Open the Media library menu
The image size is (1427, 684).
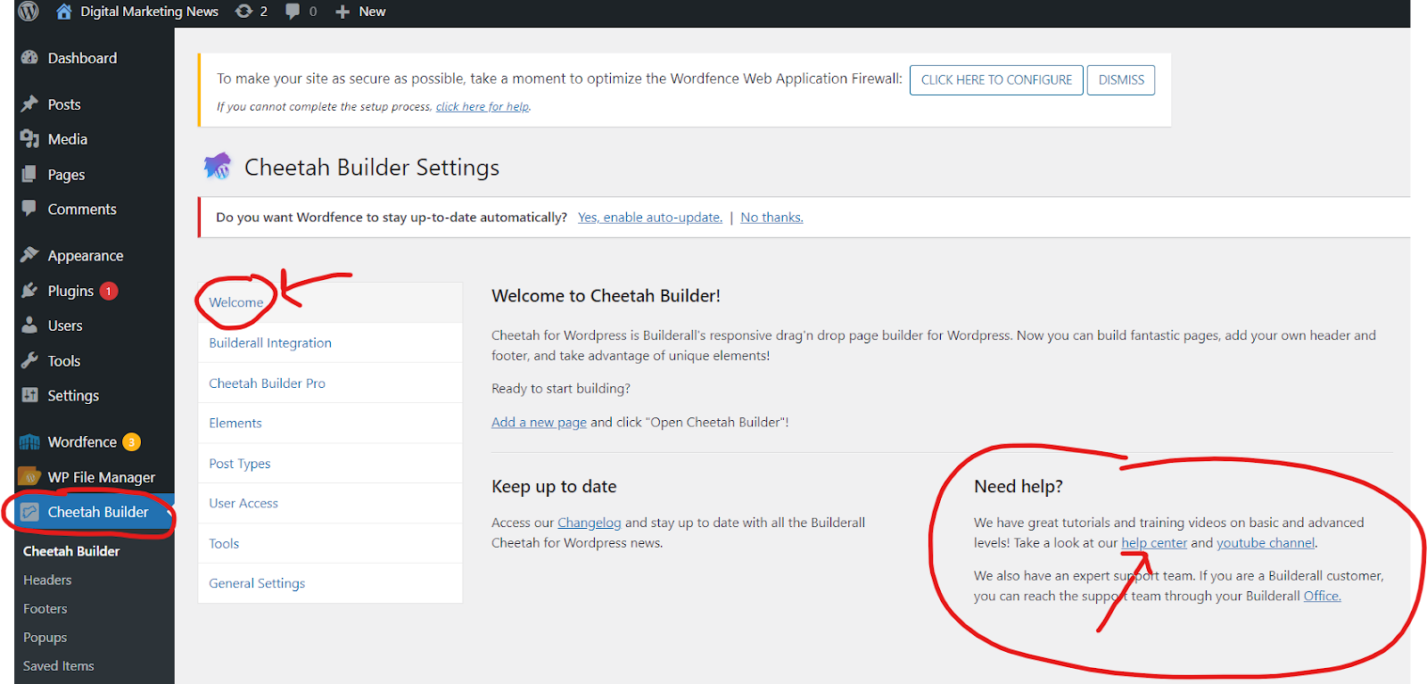pos(68,139)
